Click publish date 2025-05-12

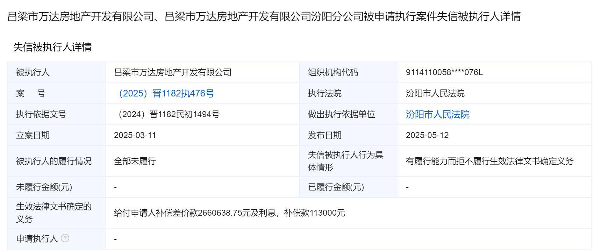pyautogui.click(x=427, y=135)
